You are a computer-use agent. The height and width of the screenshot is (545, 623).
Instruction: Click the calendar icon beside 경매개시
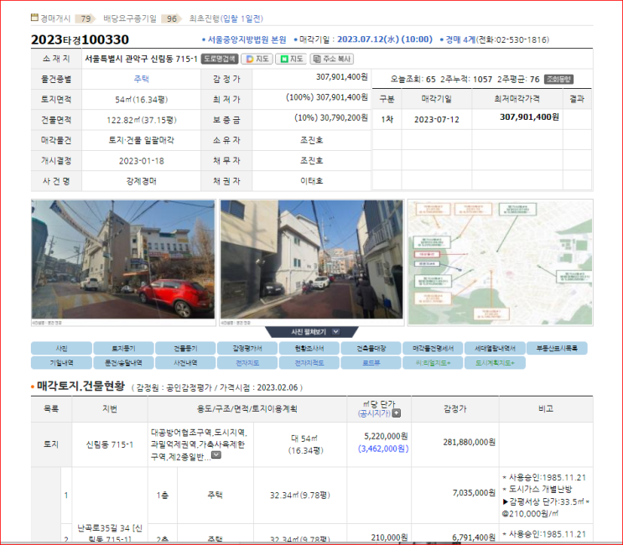(34, 18)
